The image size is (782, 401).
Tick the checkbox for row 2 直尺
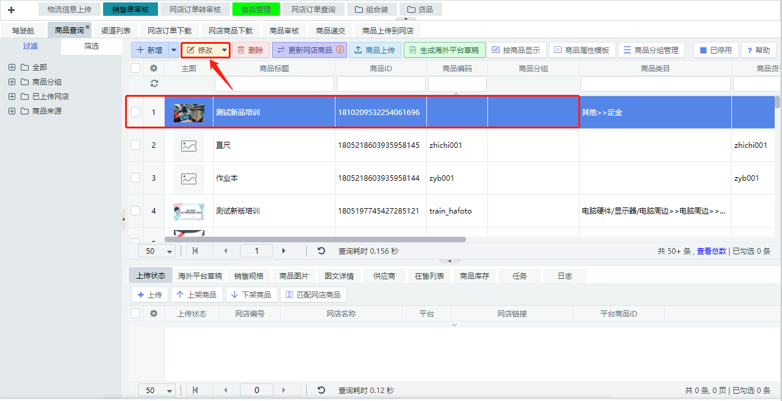click(135, 145)
